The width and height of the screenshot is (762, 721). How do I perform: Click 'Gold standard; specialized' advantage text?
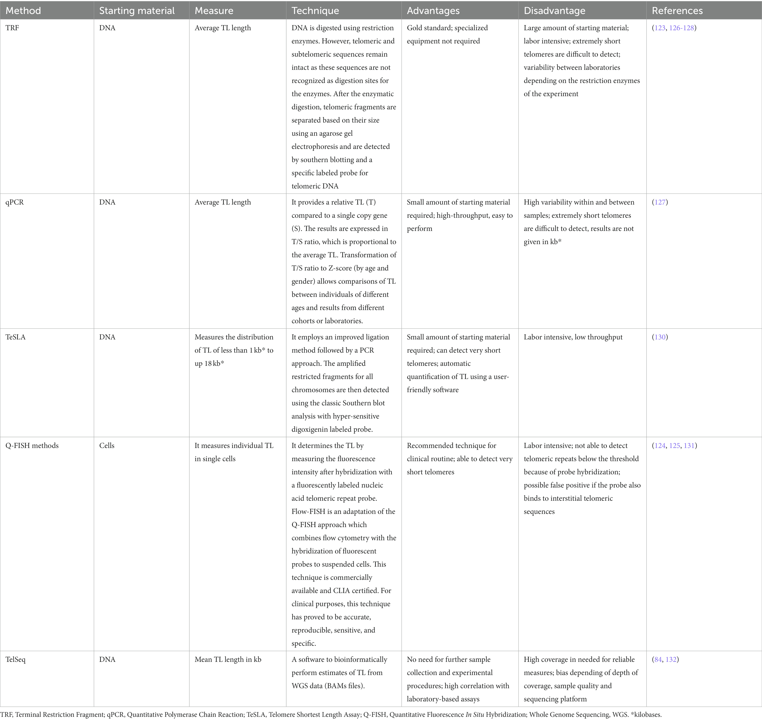[447, 28]
